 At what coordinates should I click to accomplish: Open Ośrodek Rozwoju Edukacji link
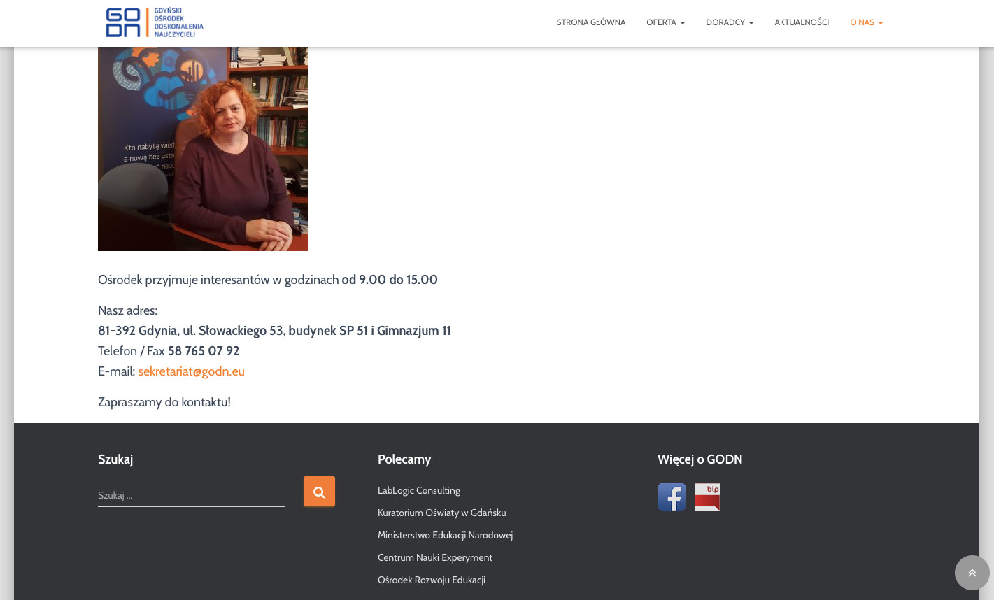click(x=432, y=580)
